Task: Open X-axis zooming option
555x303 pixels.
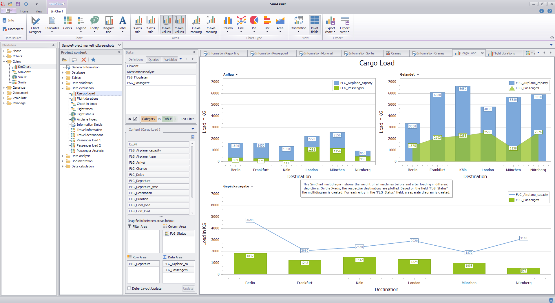Action: coord(196,25)
